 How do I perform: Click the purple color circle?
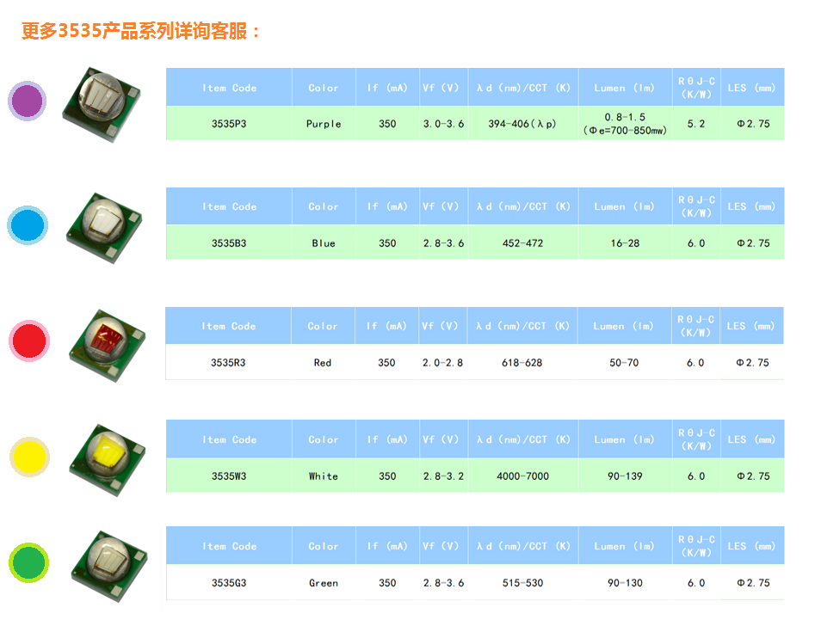click(x=27, y=101)
